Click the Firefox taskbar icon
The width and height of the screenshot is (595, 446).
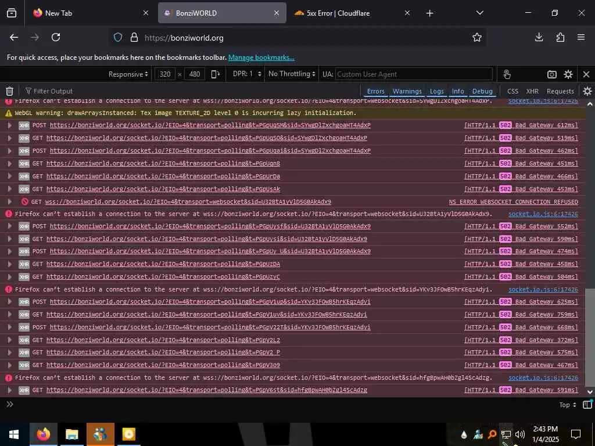(x=43, y=434)
